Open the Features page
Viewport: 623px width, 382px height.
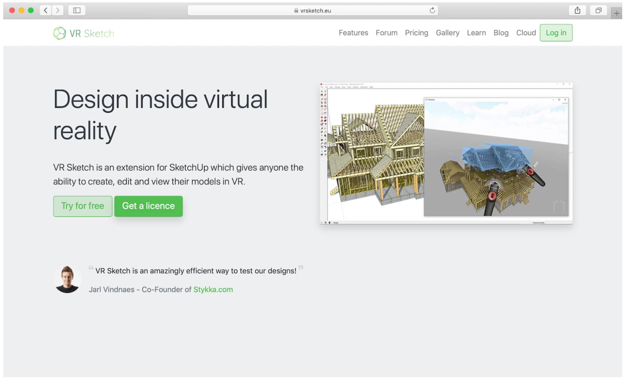(x=353, y=33)
